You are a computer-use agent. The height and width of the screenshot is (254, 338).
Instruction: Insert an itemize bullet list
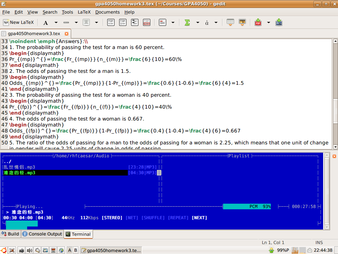[x=111, y=23]
